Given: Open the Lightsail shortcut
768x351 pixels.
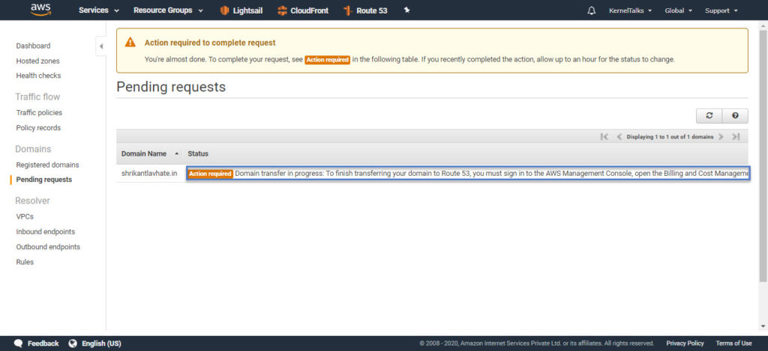Looking at the screenshot, I should pyautogui.click(x=241, y=10).
